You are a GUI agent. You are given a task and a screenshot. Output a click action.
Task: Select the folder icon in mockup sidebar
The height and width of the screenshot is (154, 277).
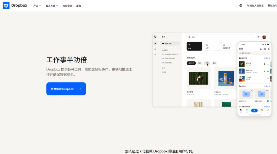click(155, 49)
